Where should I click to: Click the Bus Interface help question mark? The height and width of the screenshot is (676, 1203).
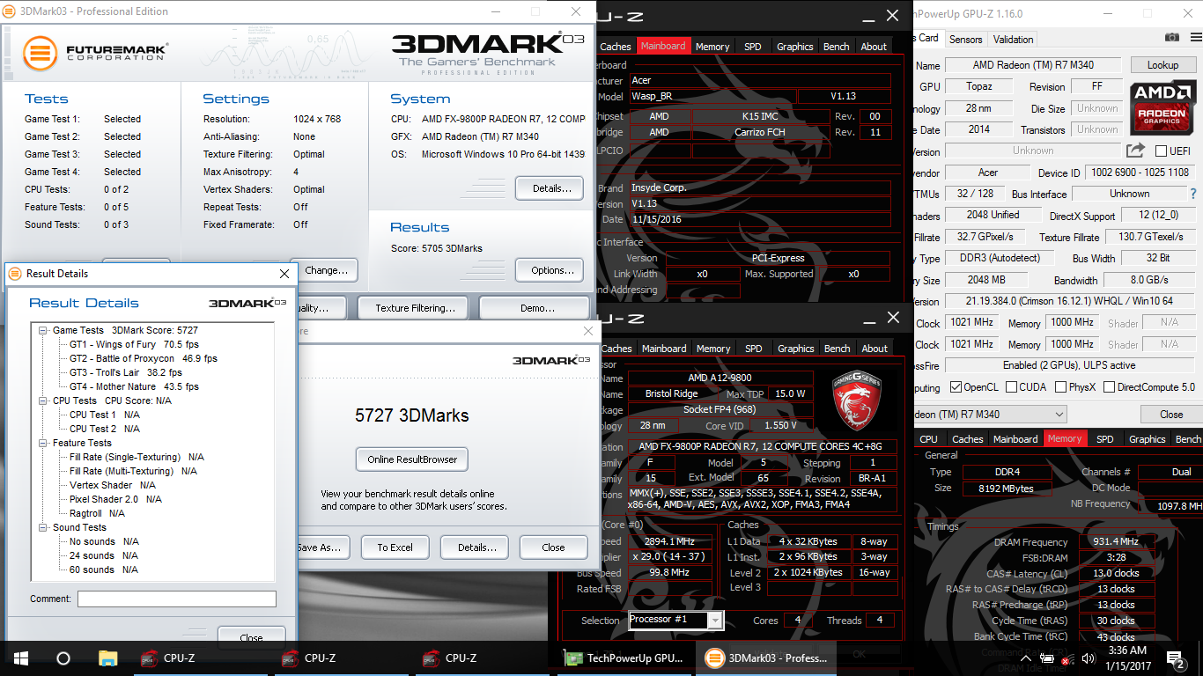[x=1192, y=194]
